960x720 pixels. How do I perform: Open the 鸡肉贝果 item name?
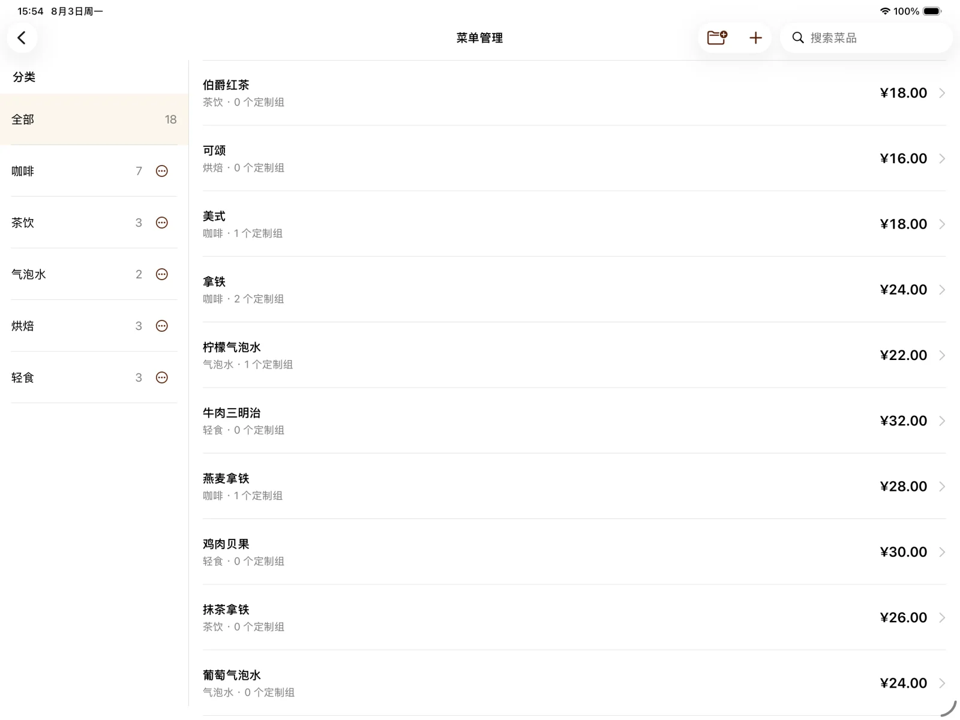coord(226,544)
